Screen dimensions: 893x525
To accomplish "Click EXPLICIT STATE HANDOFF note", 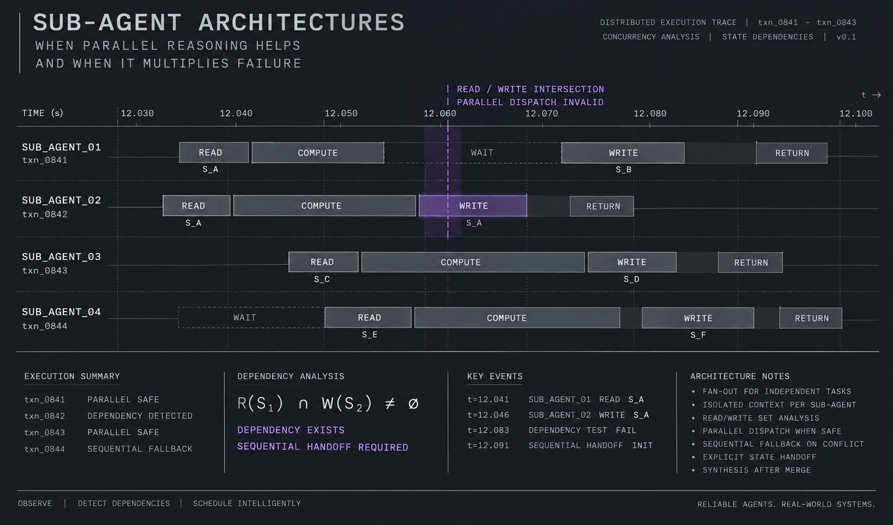I will pos(759,457).
